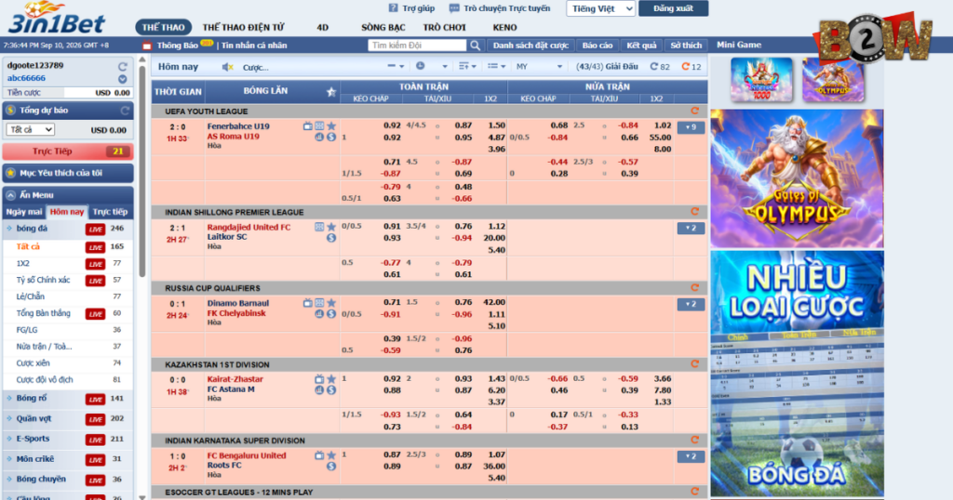Refresh the Tổng dự báo panel
This screenshot has height=500, width=953.
125,111
